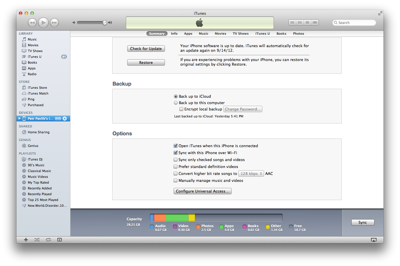Toggle repeat icon in bottom bar
This screenshot has height=266, width=400.
tap(48, 240)
